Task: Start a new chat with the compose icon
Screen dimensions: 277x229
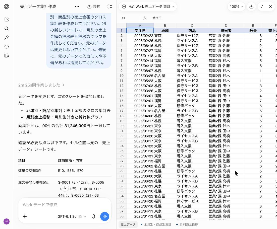Action: point(7,19)
